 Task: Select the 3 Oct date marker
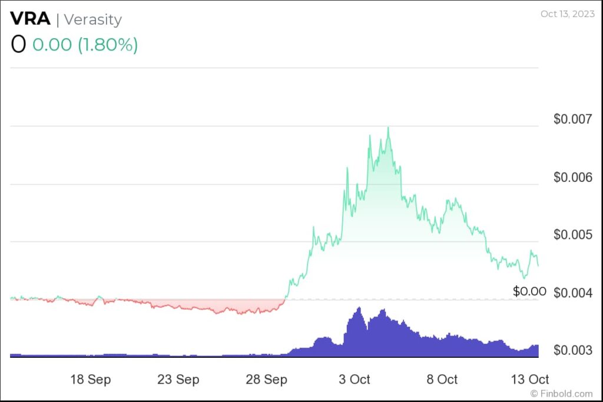coord(354,379)
